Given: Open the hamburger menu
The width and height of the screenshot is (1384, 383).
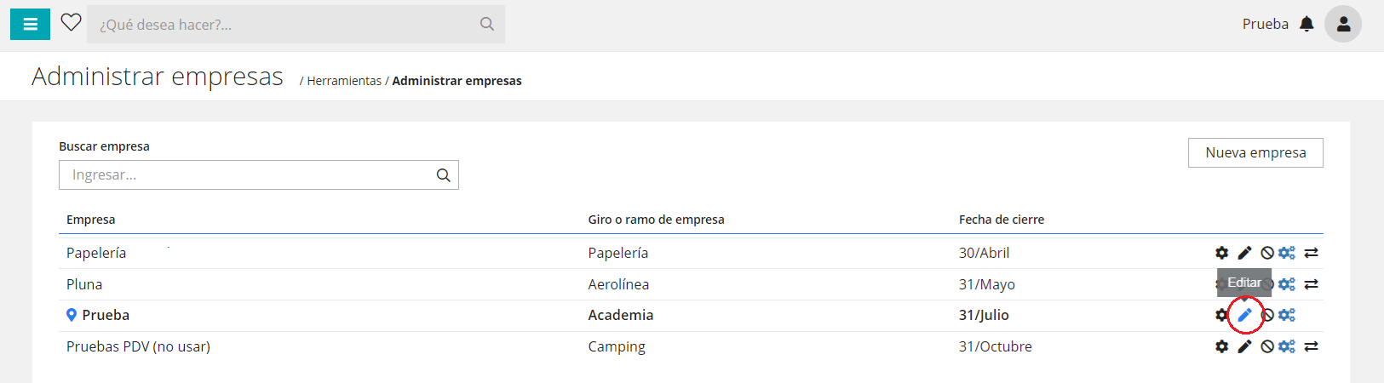Looking at the screenshot, I should (x=30, y=25).
